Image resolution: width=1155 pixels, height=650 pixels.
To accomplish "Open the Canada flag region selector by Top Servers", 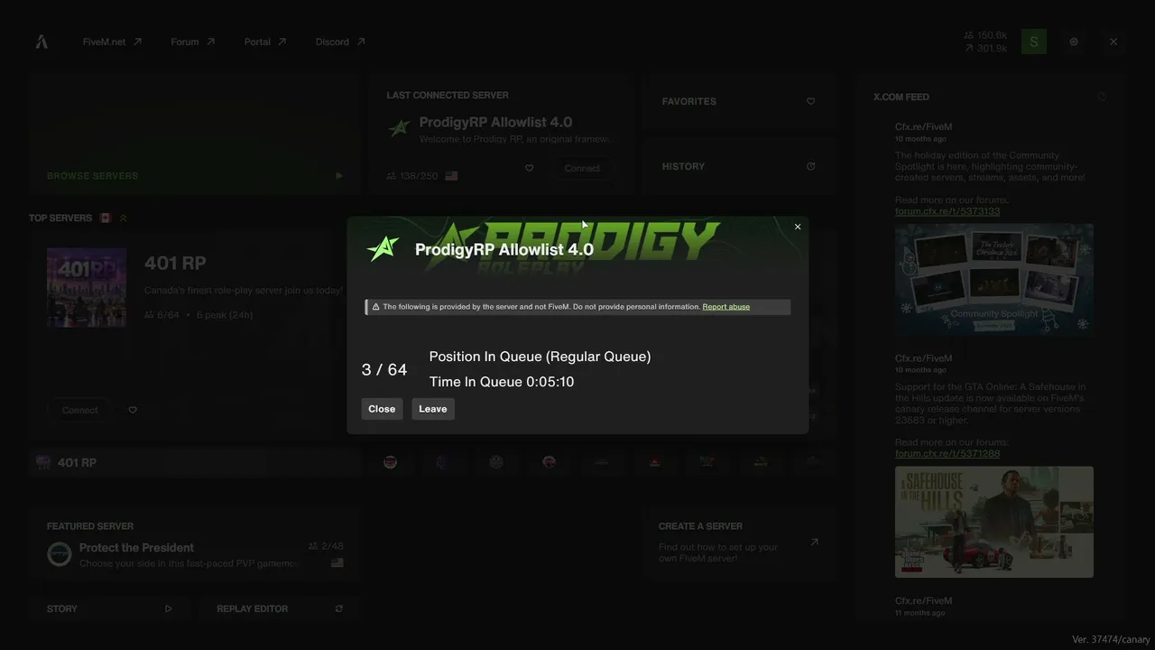I will click(106, 218).
